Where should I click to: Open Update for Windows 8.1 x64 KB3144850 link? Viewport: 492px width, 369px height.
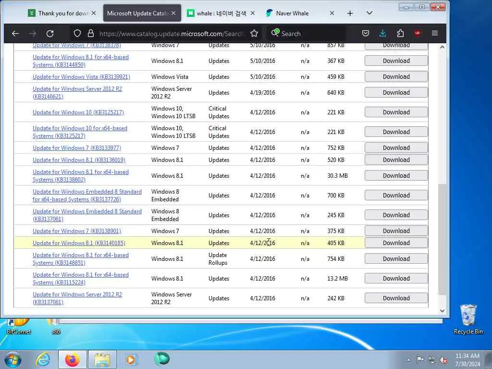coord(81,61)
